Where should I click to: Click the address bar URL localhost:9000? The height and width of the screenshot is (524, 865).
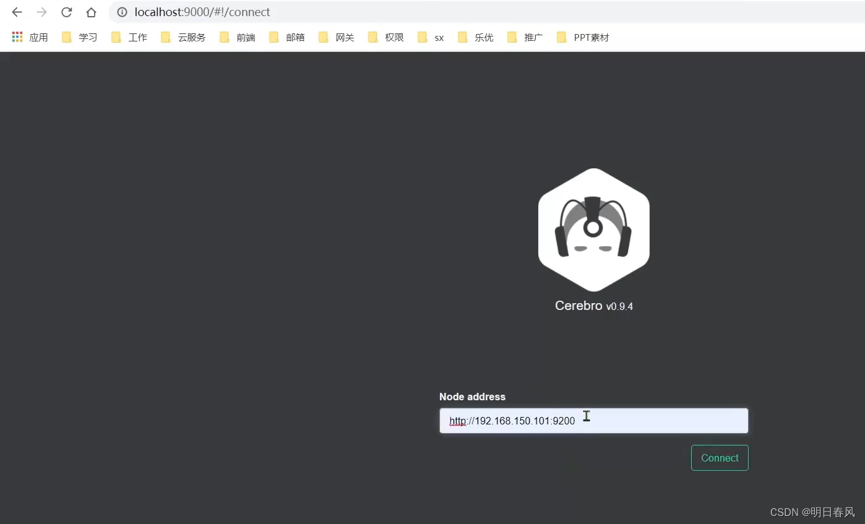[202, 12]
